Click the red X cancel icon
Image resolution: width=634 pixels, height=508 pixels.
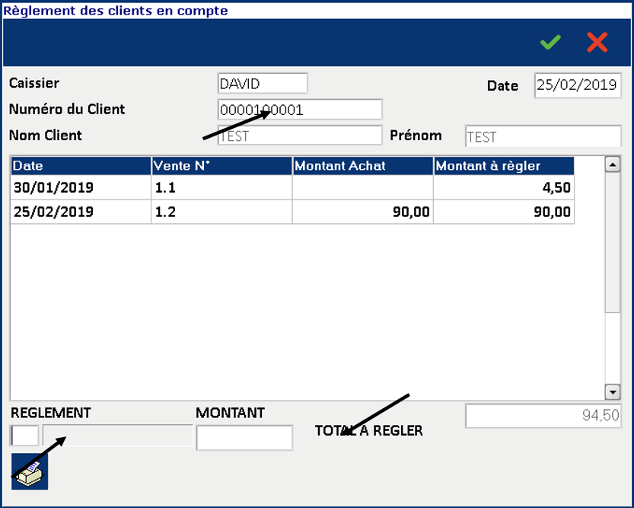point(597,43)
